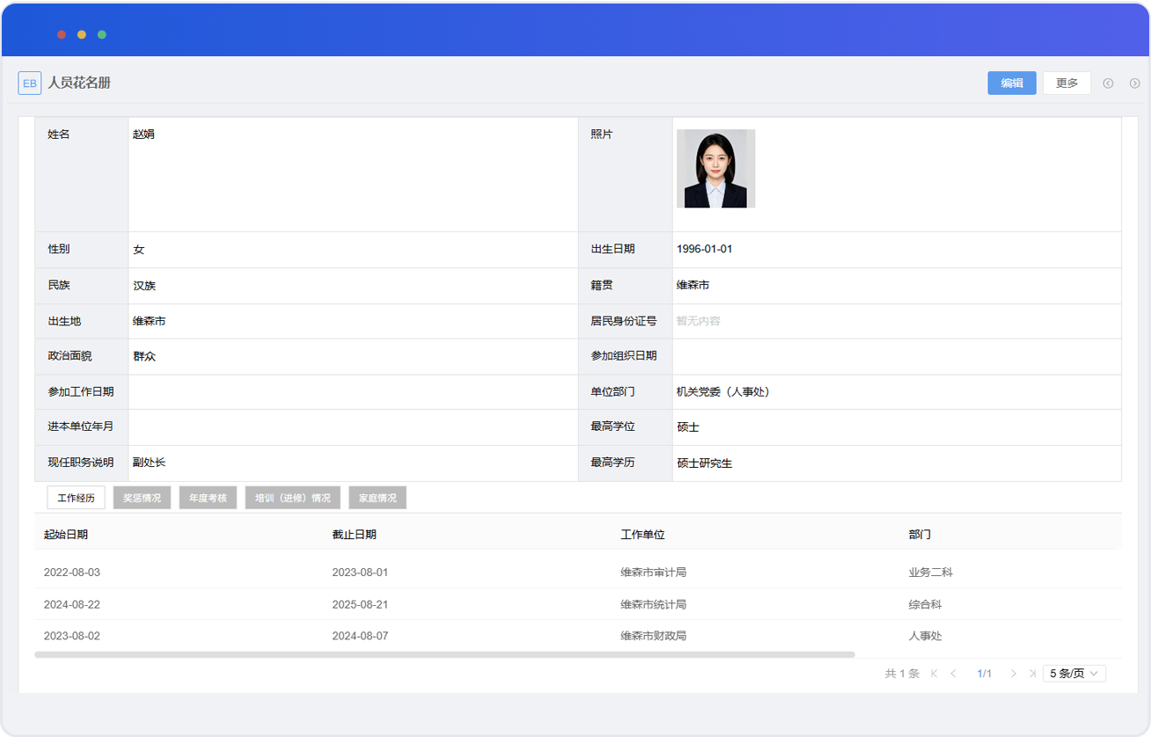Click the name value 赵娟

pyautogui.click(x=143, y=135)
